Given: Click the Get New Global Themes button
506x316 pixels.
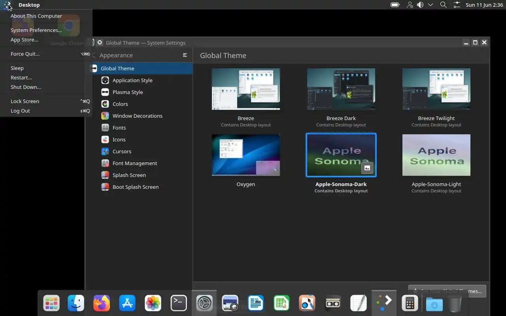Looking at the screenshot, I should 447,291.
